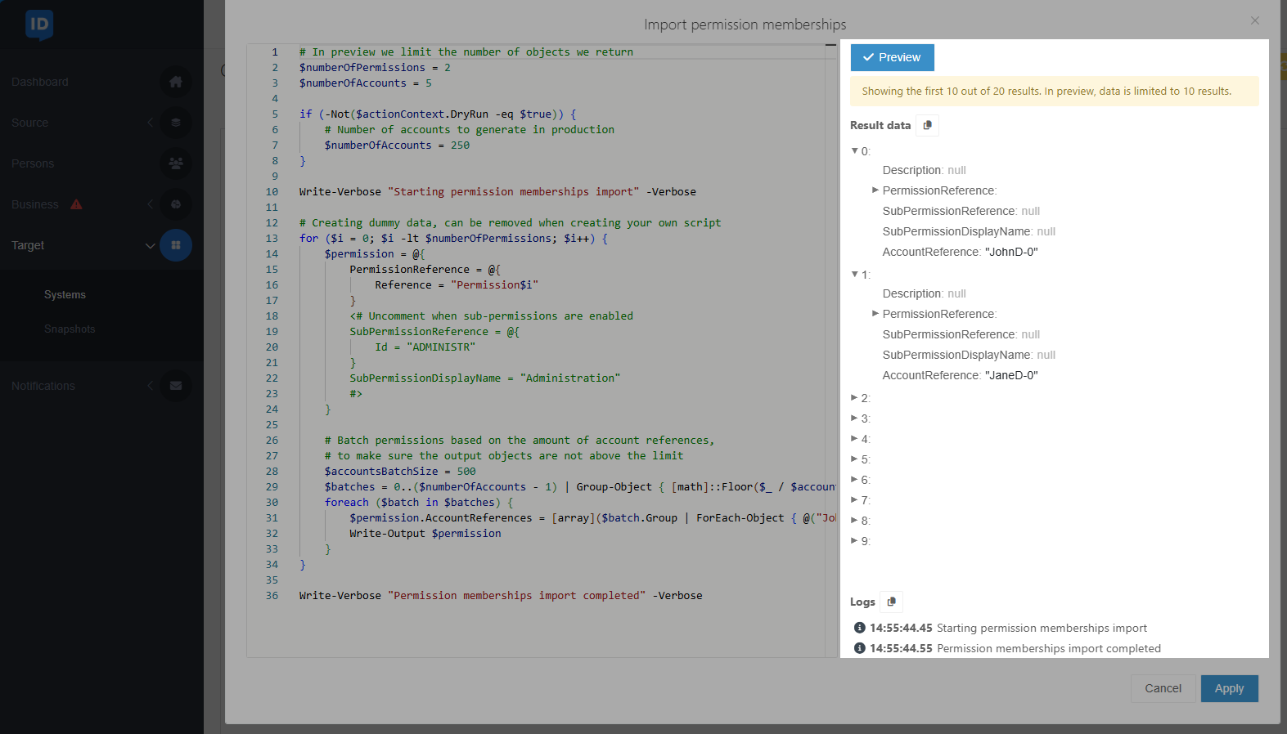Click the Cancel button
The height and width of the screenshot is (734, 1287).
tap(1163, 688)
